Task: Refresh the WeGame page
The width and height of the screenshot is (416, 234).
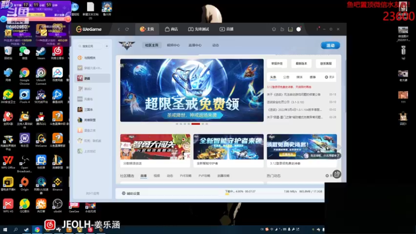Action: [127, 29]
